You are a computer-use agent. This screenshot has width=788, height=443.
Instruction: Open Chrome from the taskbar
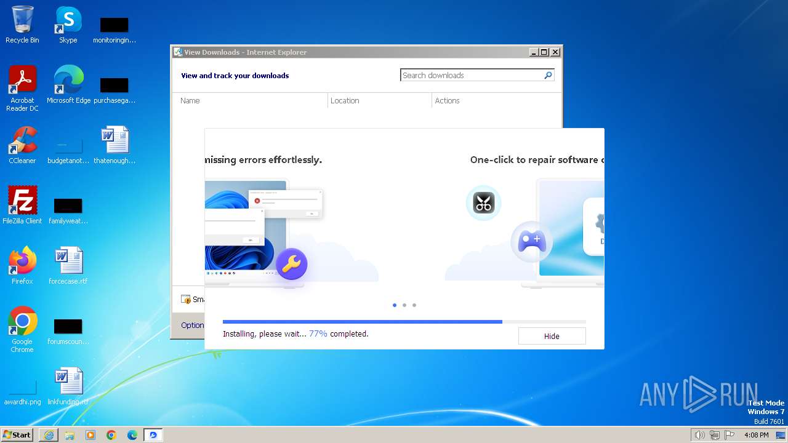pyautogui.click(x=111, y=435)
